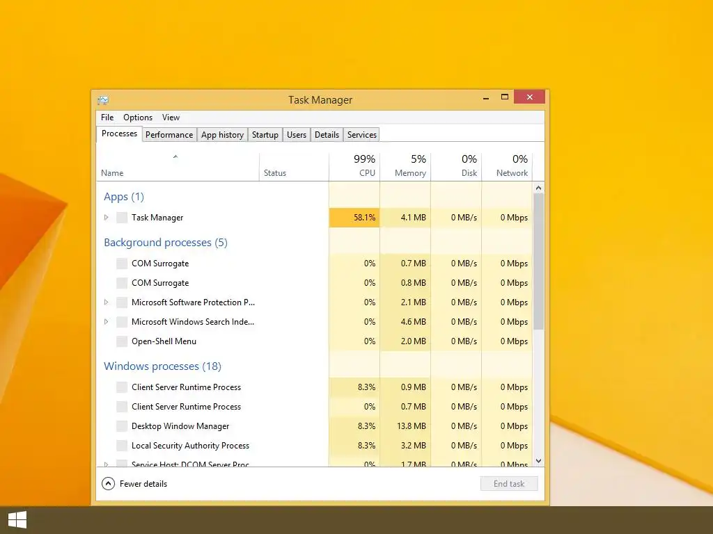Click the Open-Shell Menu process icon
713x534 pixels.
tap(122, 341)
